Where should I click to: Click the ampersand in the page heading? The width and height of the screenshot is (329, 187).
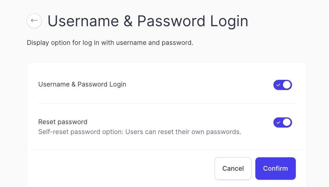coord(128,21)
